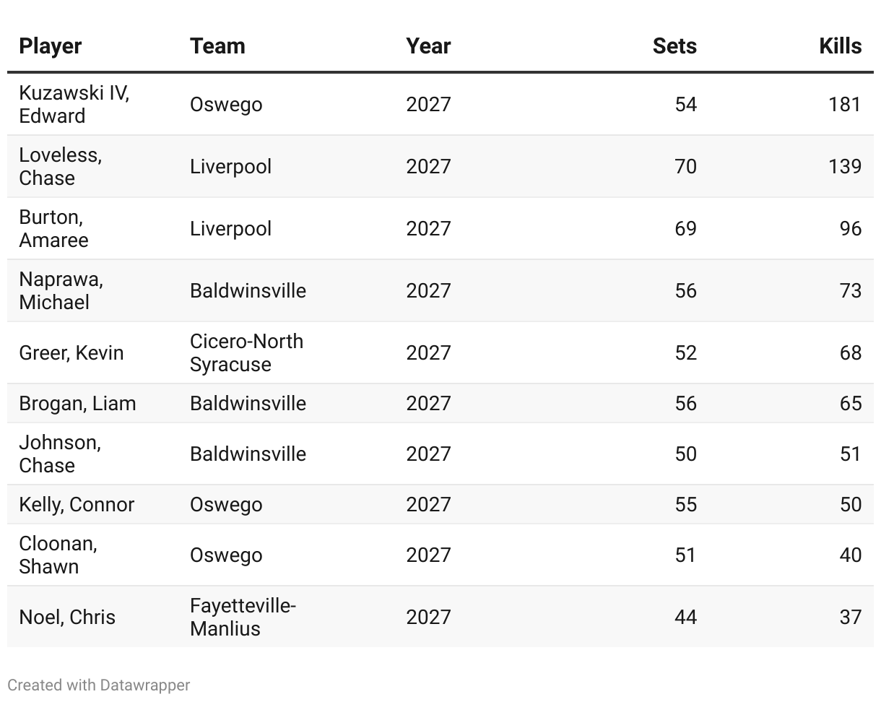Click the 181 kills value

pos(845,105)
